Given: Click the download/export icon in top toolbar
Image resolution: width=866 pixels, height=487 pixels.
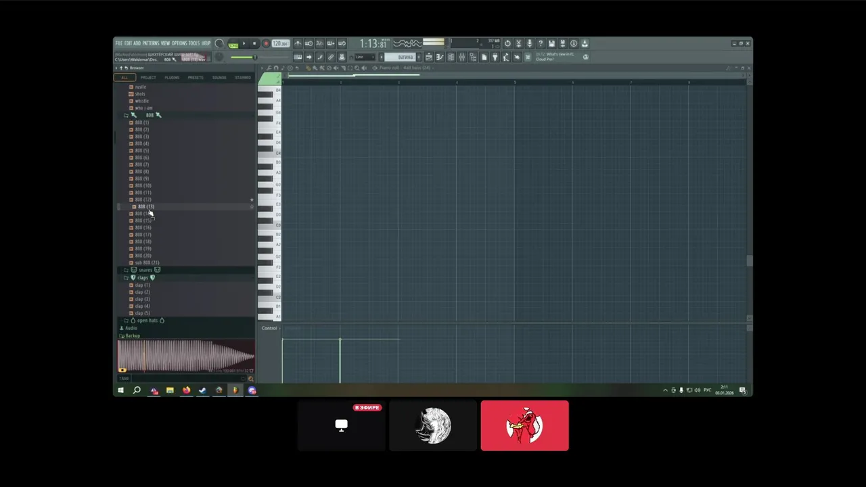Looking at the screenshot, I should [585, 43].
